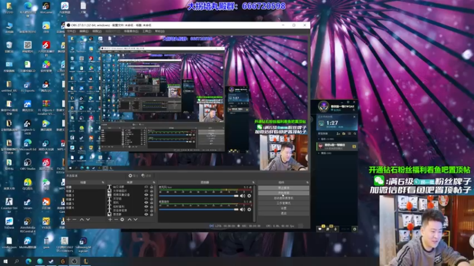Screen dimensions: 474x266
Task: Click the volume slider of the second mixer channel
Action: (x=198, y=209)
